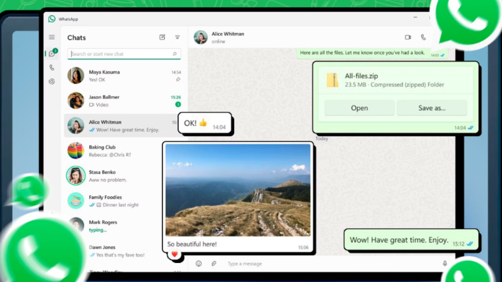Open the chat filter
502x282 pixels.
click(177, 37)
